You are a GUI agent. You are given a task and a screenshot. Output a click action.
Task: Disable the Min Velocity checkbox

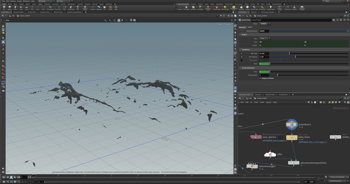[x=241, y=57]
